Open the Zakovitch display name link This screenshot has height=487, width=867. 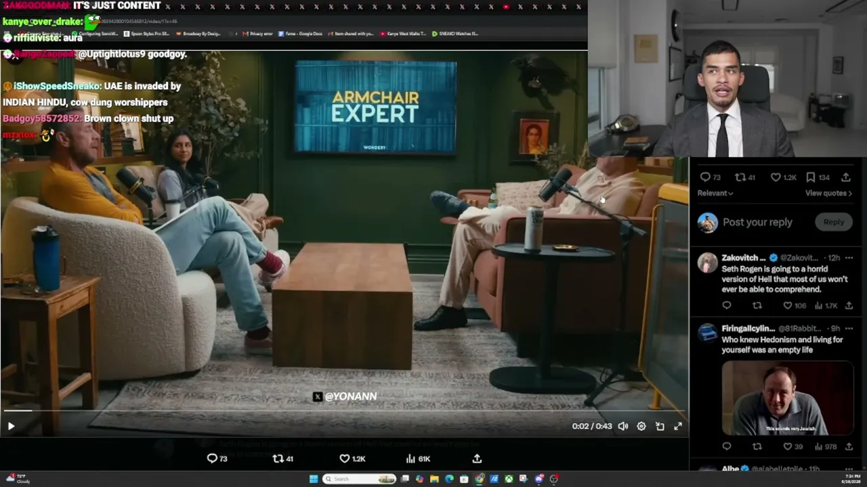point(744,258)
